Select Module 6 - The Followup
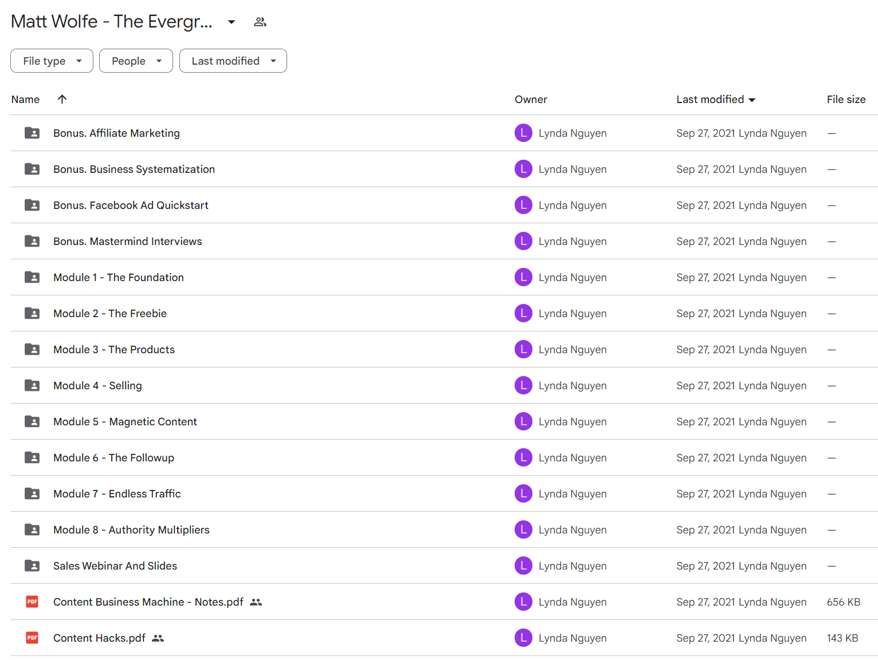 (113, 457)
